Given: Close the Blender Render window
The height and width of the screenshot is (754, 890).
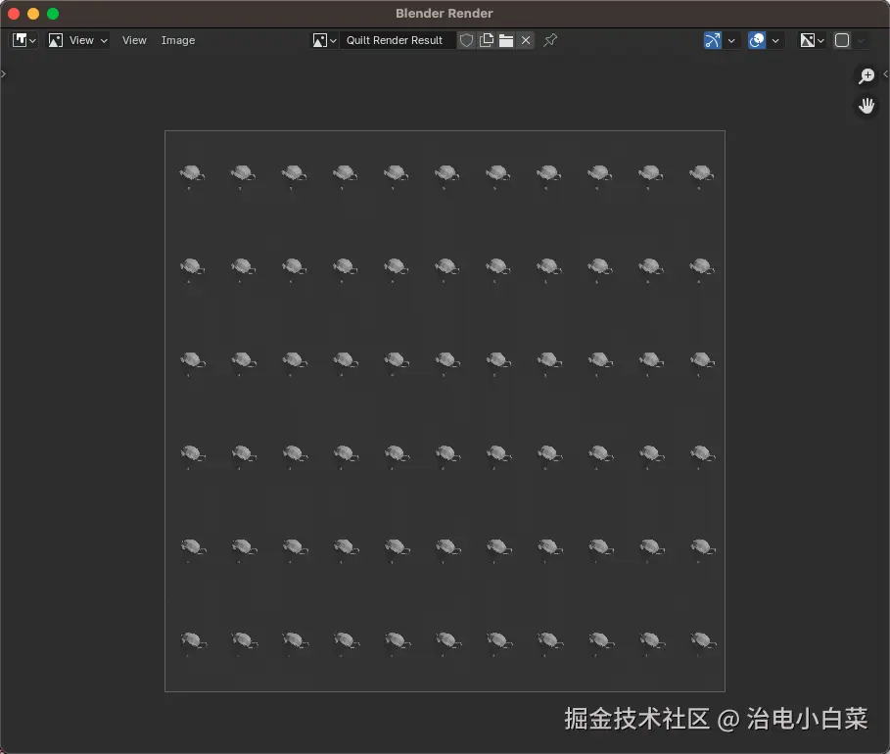Looking at the screenshot, I should 14,14.
